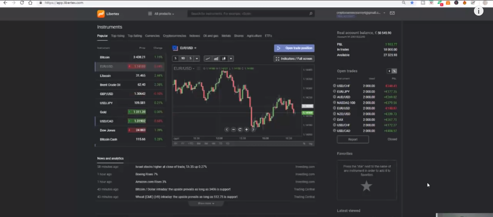Switch chart to area type
The width and height of the screenshot is (493, 217).
(x=216, y=59)
